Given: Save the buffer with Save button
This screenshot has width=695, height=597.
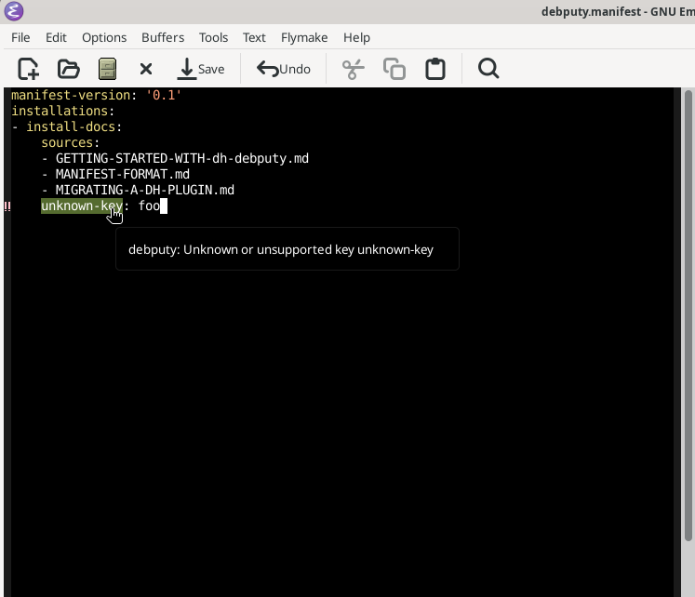Looking at the screenshot, I should [201, 69].
